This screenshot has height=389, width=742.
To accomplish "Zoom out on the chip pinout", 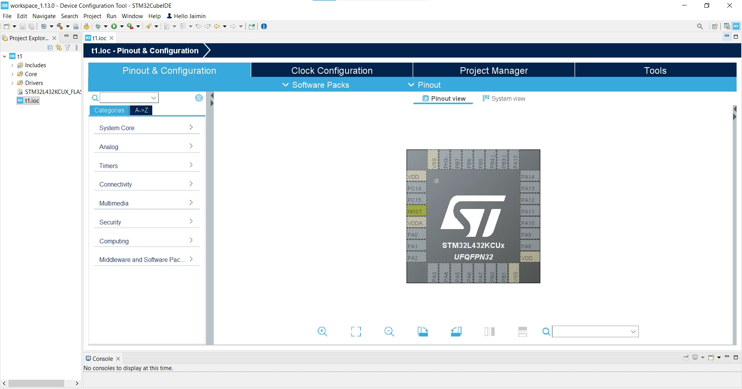I will coord(389,331).
